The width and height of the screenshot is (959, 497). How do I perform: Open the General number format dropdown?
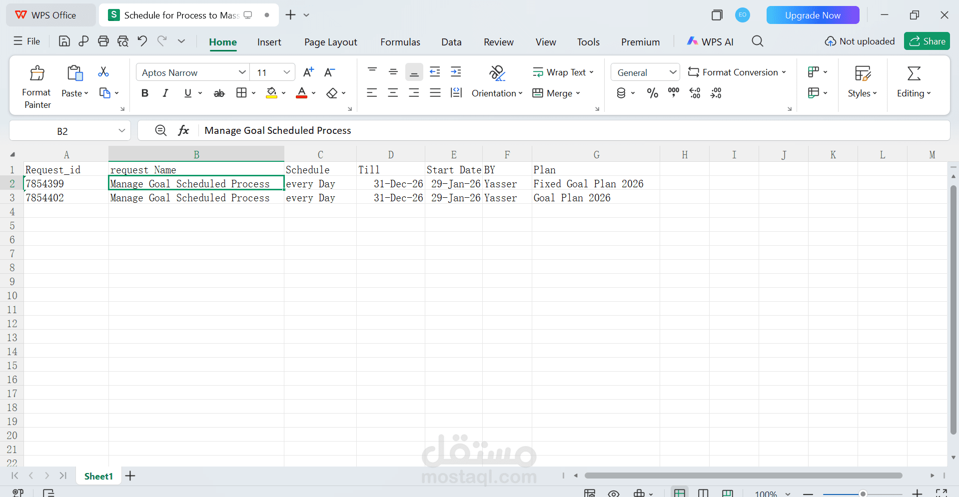tap(673, 72)
